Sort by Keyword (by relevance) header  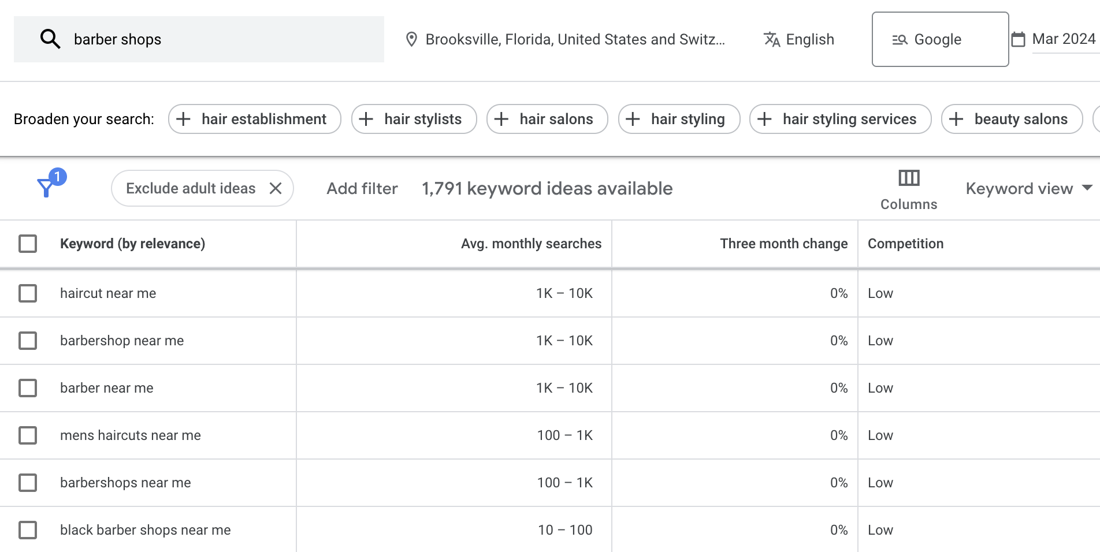pos(132,244)
